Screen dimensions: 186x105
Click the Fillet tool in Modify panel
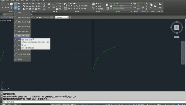(38, 6)
